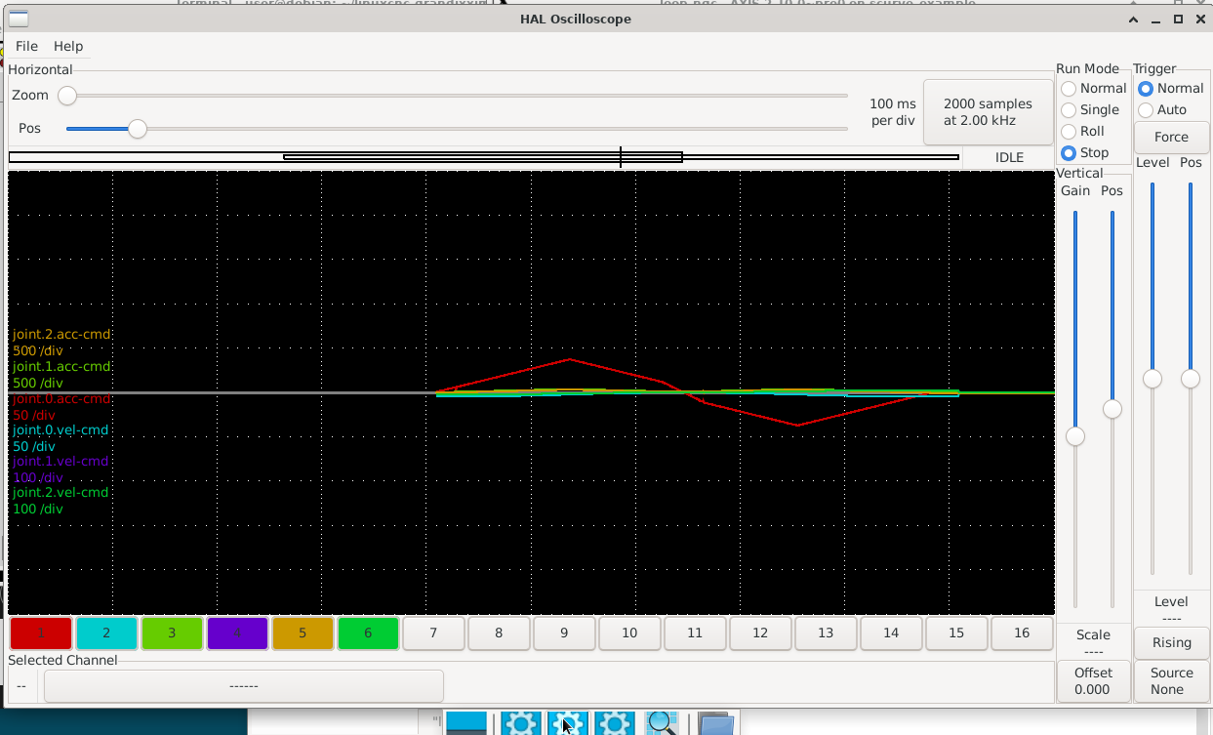Click the horizontal Zoom slider handle
This screenshot has height=735, width=1213.
[x=67, y=96]
